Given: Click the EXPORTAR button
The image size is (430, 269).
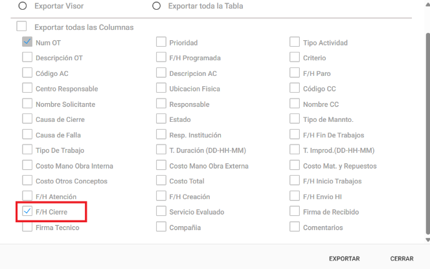Looking at the screenshot, I should (x=344, y=259).
